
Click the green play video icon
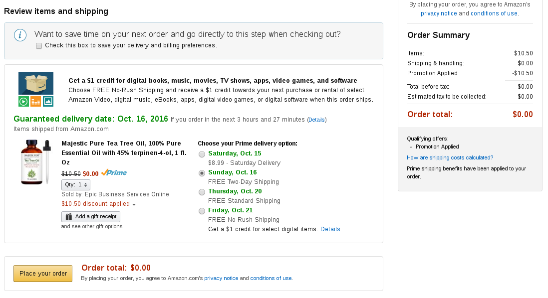[x=24, y=102]
